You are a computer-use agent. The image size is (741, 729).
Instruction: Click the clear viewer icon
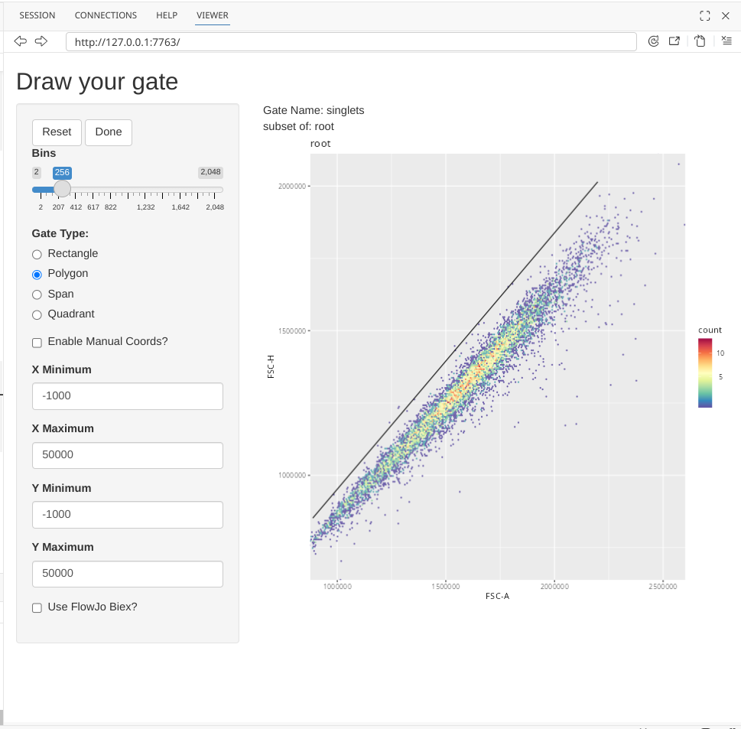[700, 41]
